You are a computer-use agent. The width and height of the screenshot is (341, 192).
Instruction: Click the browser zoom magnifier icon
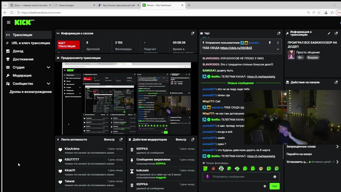tap(308, 13)
